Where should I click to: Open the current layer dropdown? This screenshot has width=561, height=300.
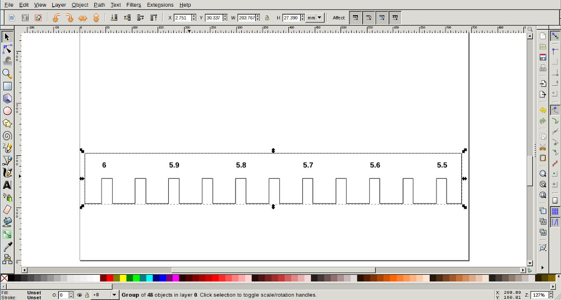pos(105,295)
